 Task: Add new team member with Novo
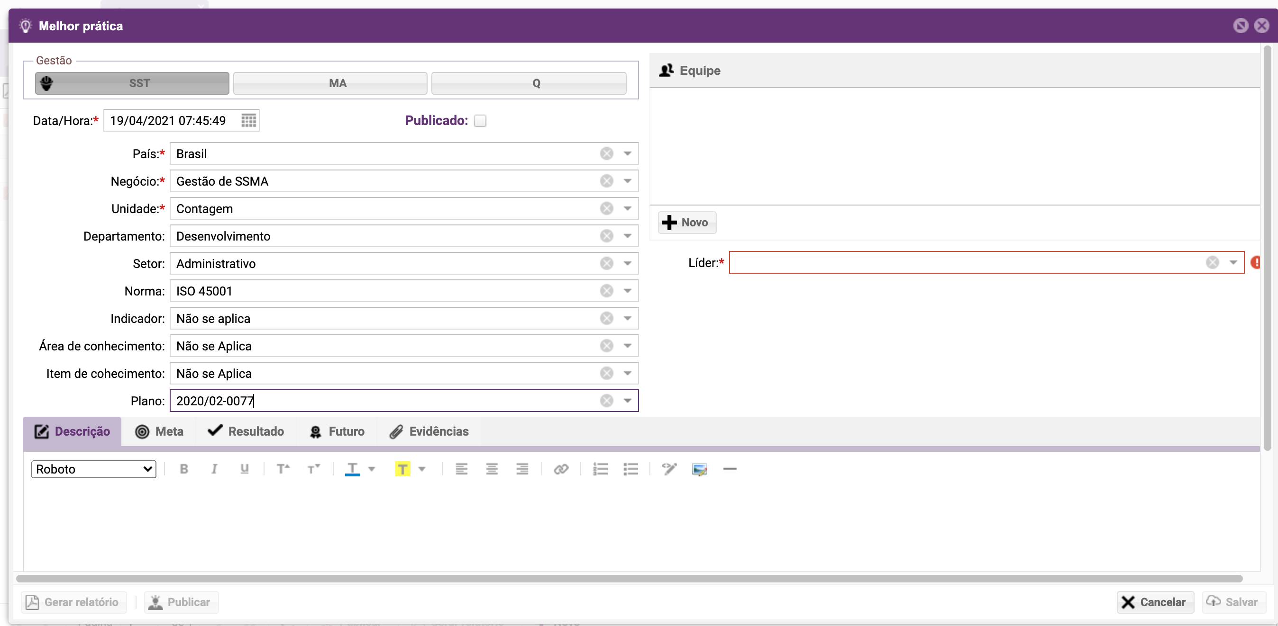coord(686,222)
